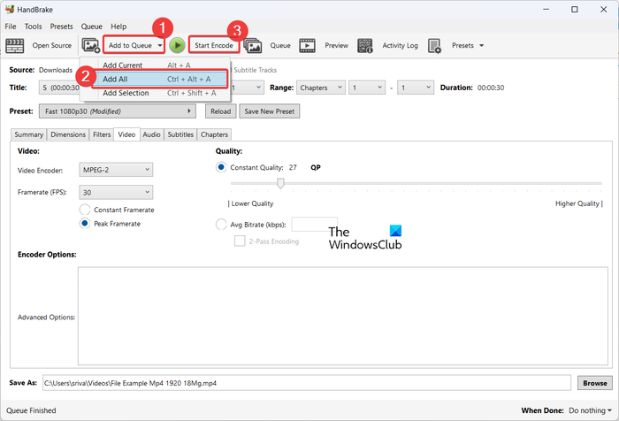Open the File menu
Screen dimensions: 619x421
click(11, 27)
